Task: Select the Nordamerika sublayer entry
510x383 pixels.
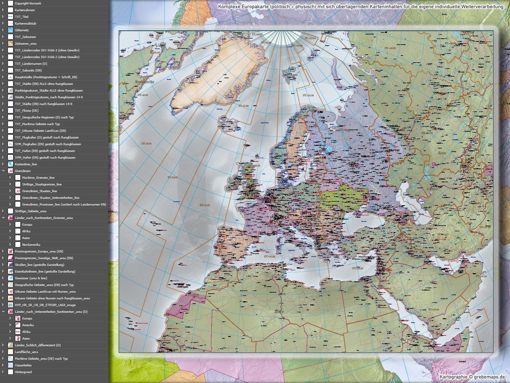Action: [31, 244]
